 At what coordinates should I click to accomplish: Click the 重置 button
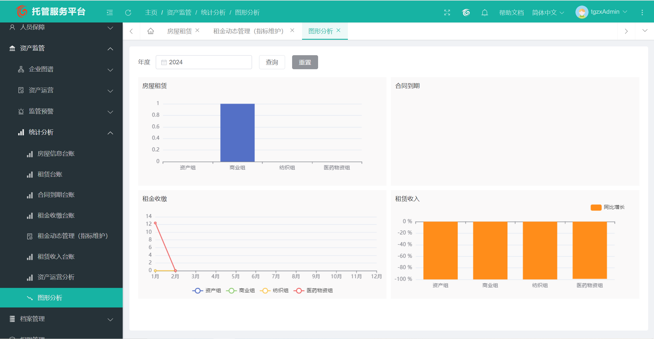(305, 62)
